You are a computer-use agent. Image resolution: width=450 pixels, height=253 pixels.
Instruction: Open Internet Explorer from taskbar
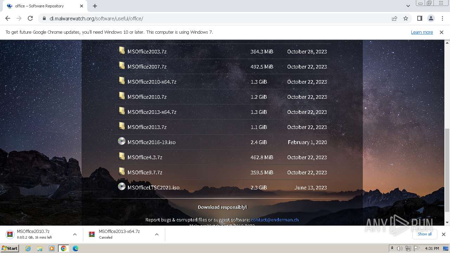coord(28,248)
